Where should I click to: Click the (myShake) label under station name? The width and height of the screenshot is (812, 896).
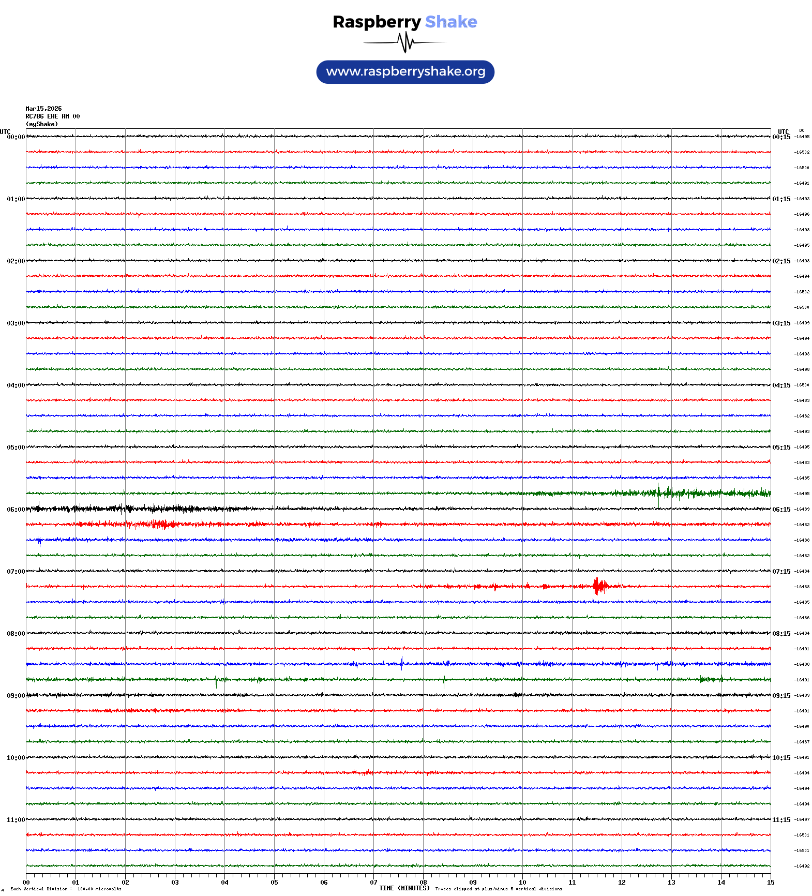(41, 124)
